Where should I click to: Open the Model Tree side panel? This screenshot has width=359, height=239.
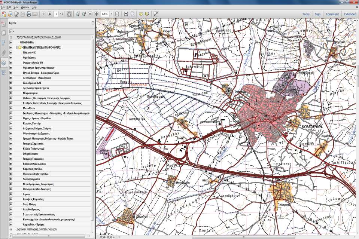click(x=4, y=73)
